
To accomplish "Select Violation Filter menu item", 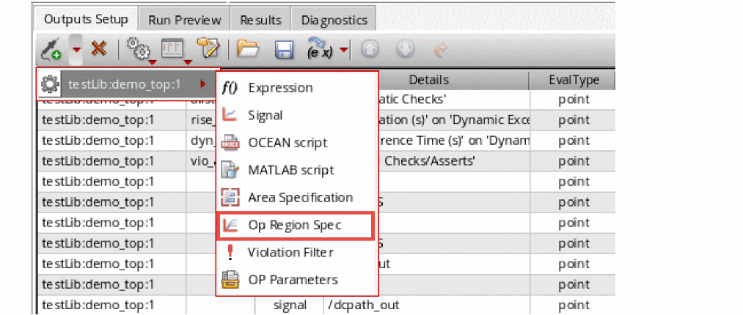I will (x=290, y=252).
